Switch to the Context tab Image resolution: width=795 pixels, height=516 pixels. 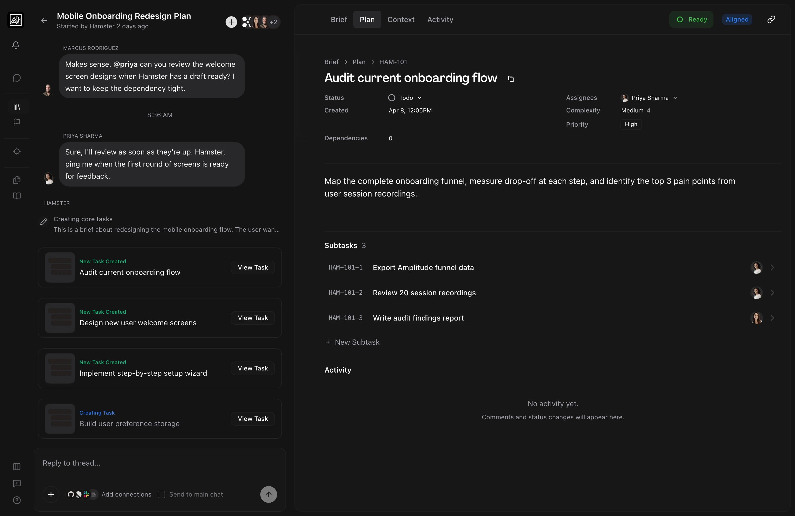pos(400,19)
